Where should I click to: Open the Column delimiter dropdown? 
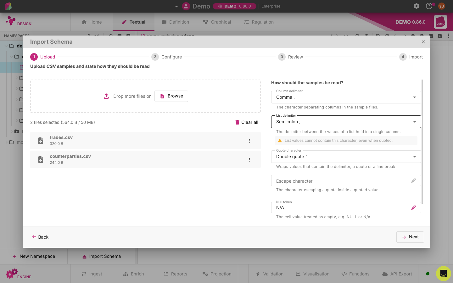tap(346, 97)
